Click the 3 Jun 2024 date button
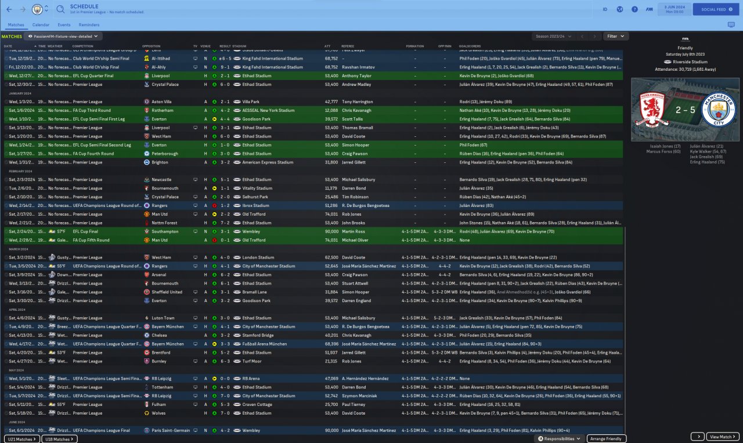 (673, 9)
